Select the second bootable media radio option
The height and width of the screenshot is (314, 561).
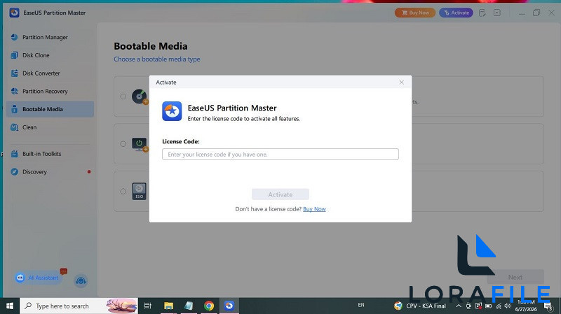123,144
